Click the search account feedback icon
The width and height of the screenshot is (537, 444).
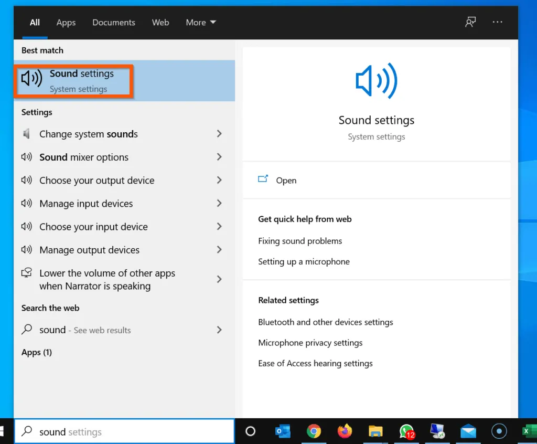470,22
